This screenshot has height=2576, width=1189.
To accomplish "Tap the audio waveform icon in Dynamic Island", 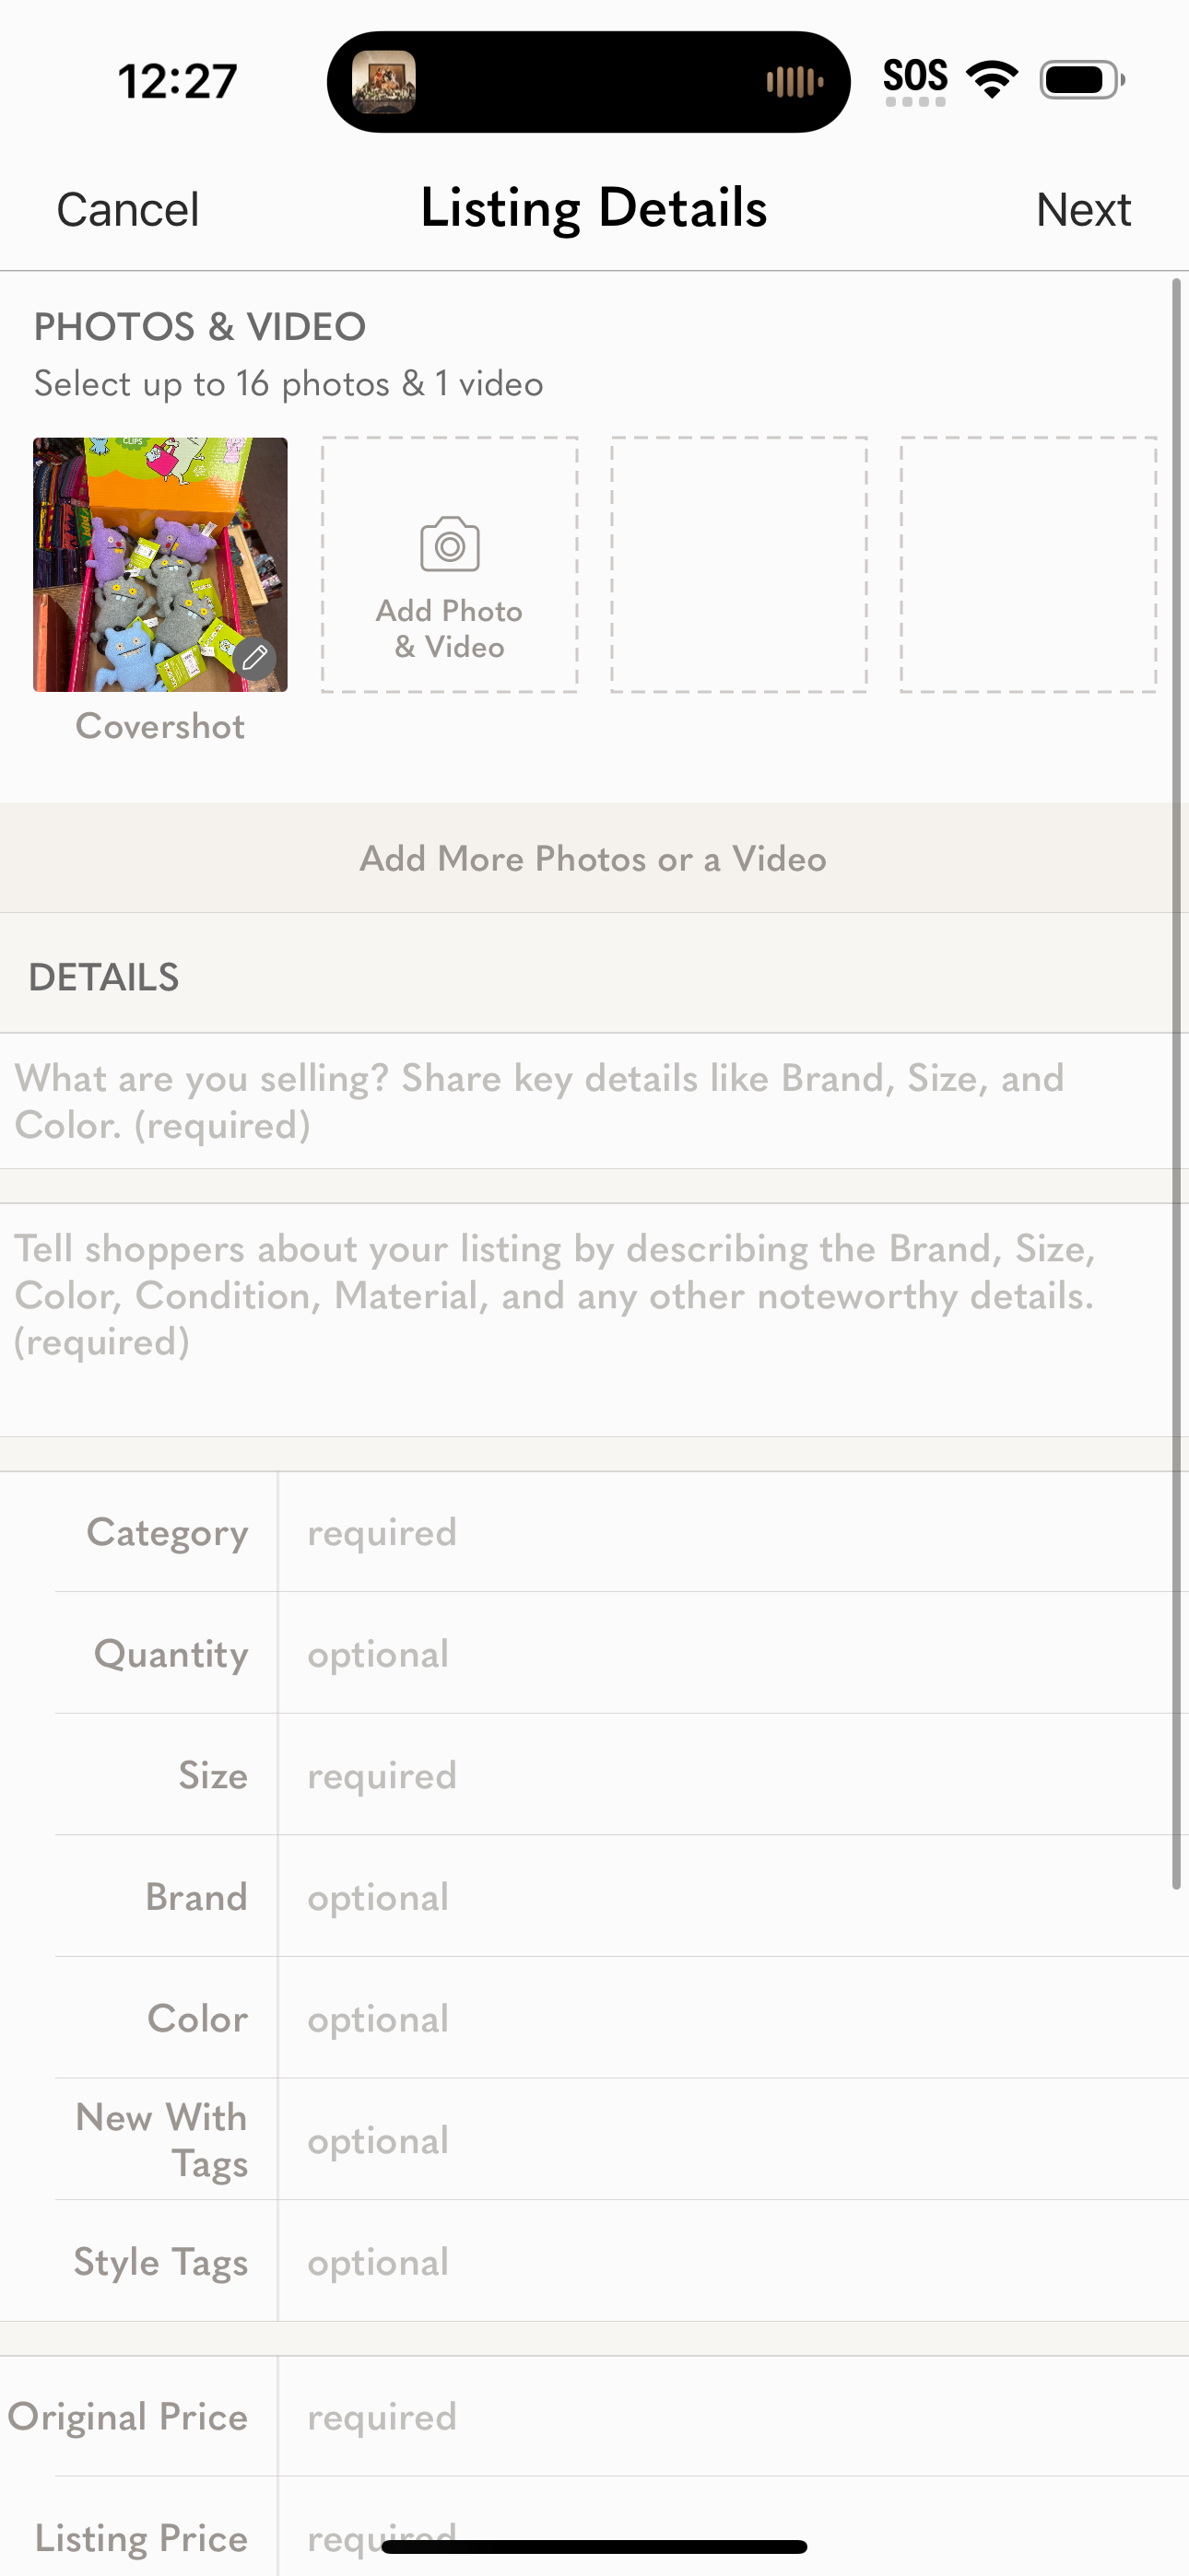I will tap(794, 82).
